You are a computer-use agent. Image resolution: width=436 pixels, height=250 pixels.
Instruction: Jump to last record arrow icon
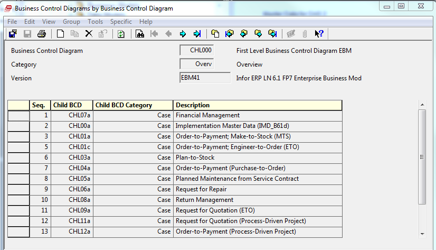197,34
